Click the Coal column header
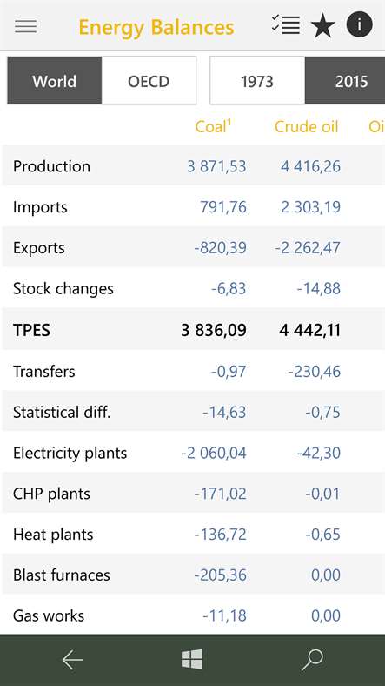Viewport: 385px width, 686px height. point(213,126)
